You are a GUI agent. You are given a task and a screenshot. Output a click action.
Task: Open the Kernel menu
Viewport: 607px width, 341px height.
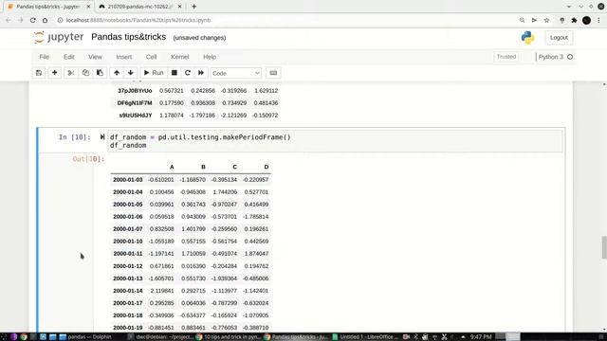click(x=179, y=57)
